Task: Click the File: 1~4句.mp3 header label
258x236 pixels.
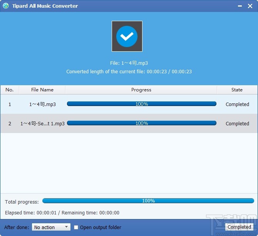Action: coord(129,63)
